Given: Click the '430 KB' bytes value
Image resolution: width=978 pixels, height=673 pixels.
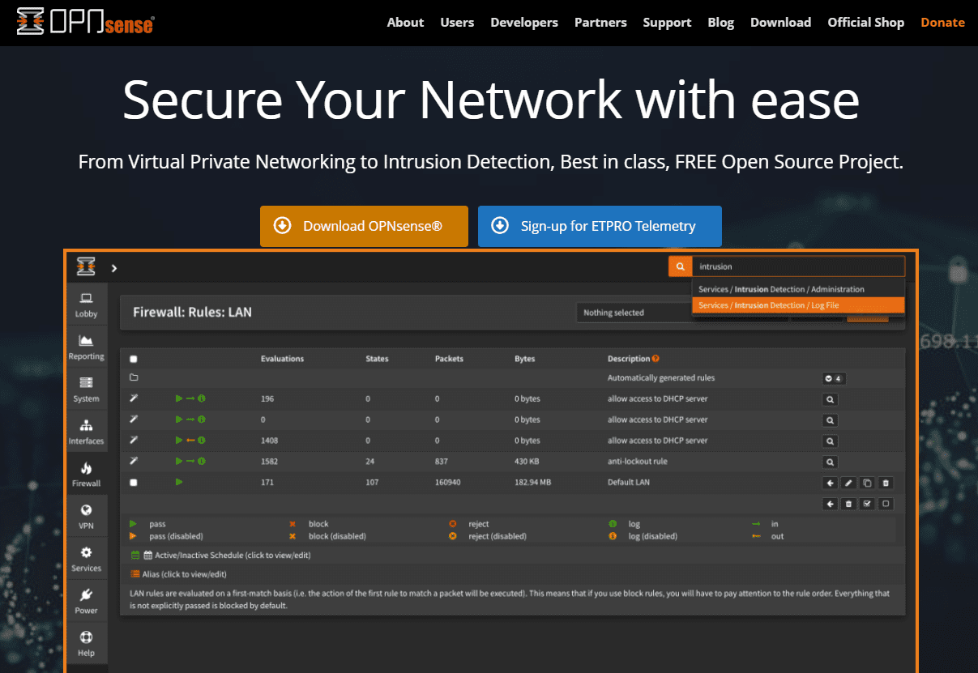Looking at the screenshot, I should point(526,462).
